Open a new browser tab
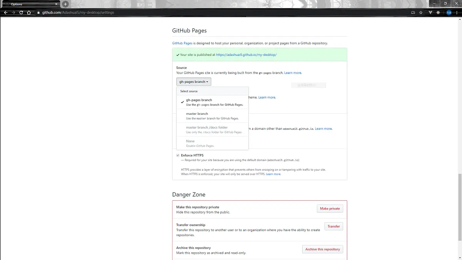Screen dimensions: 462x260 tap(65, 4)
